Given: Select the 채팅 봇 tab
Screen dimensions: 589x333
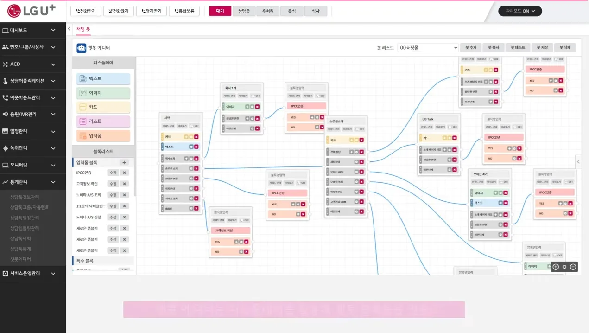Looking at the screenshot, I should [83, 29].
